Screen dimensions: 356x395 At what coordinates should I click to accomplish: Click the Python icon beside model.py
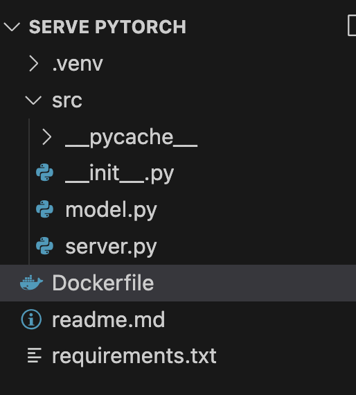44,209
